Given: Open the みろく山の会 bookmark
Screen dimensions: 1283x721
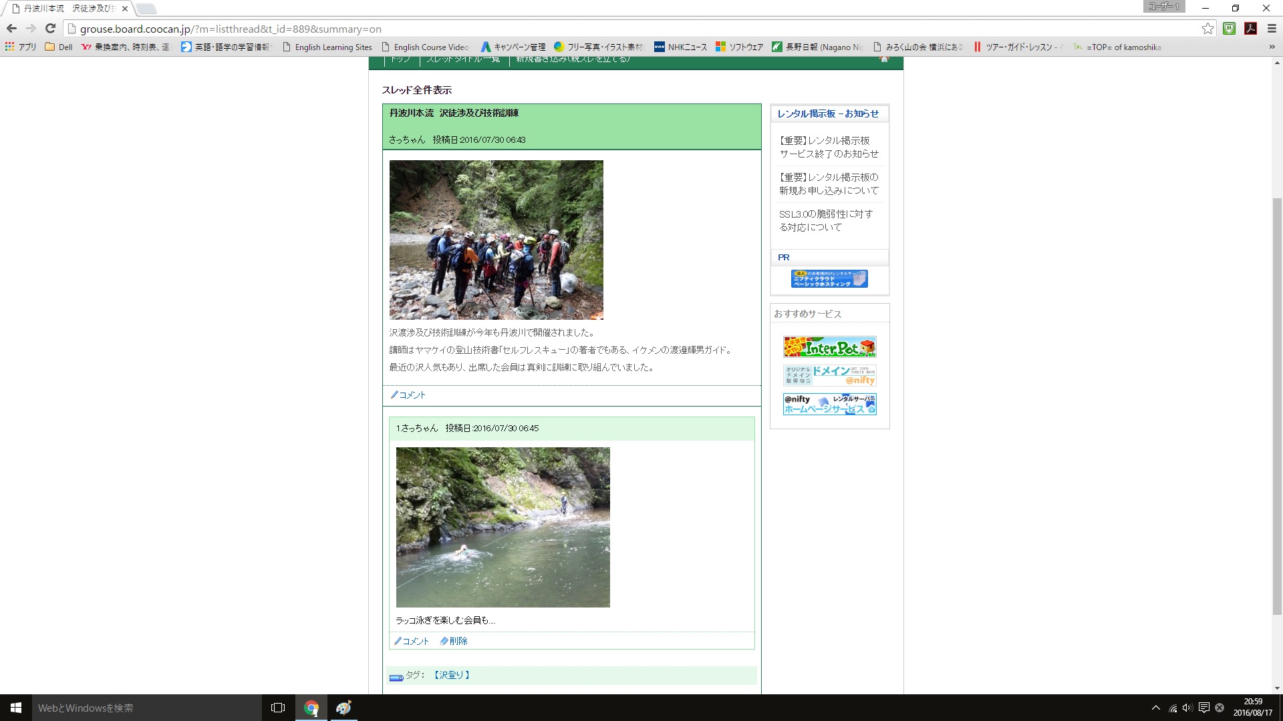Looking at the screenshot, I should [918, 47].
